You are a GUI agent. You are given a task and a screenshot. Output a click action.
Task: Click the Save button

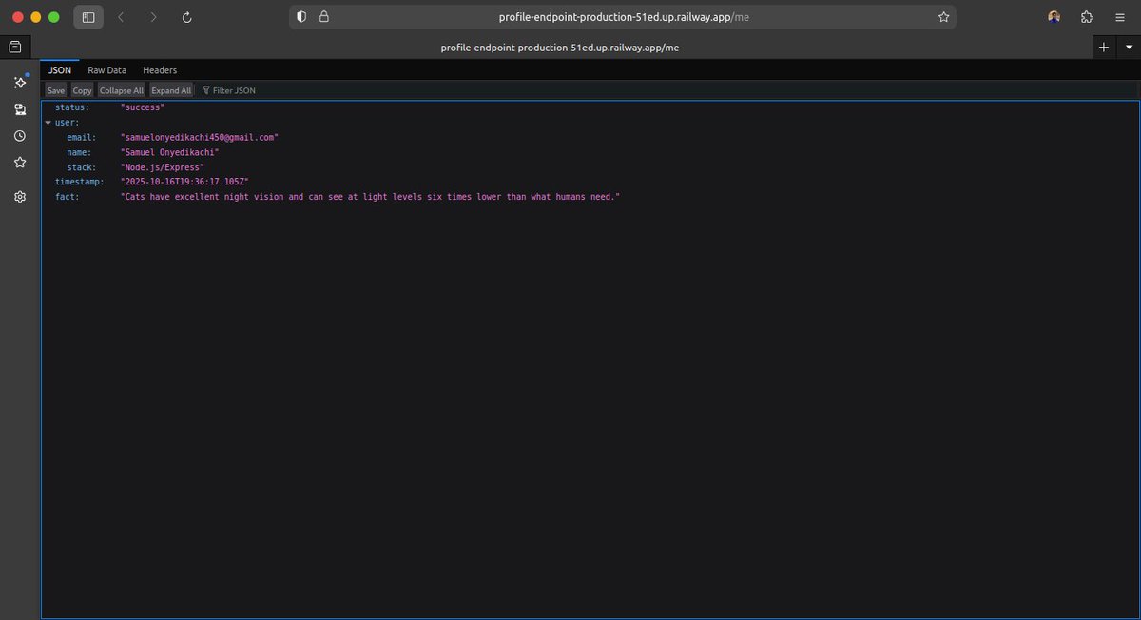55,90
